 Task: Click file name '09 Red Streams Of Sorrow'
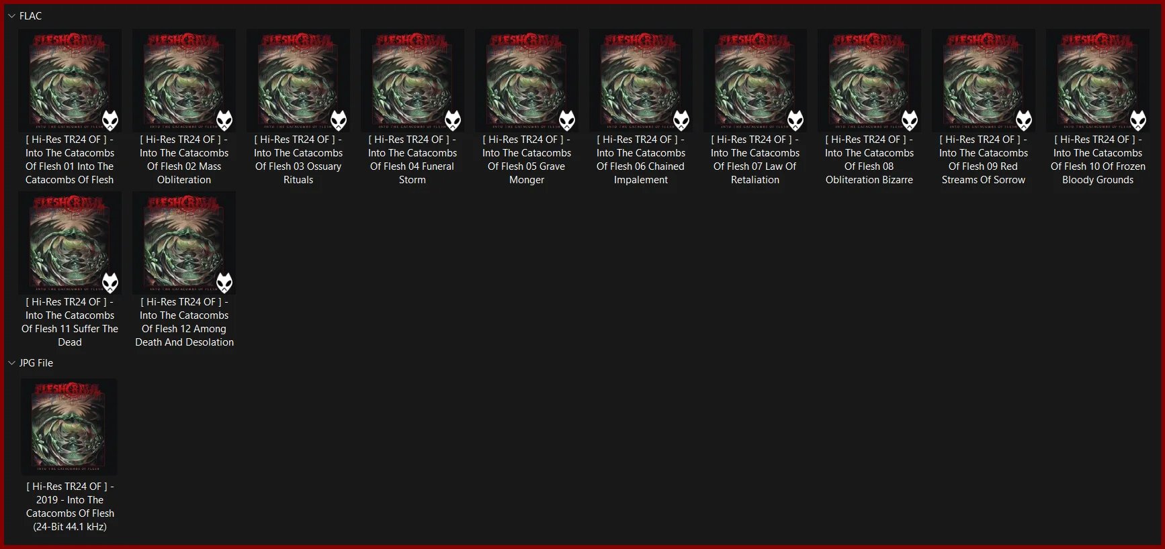point(984,160)
